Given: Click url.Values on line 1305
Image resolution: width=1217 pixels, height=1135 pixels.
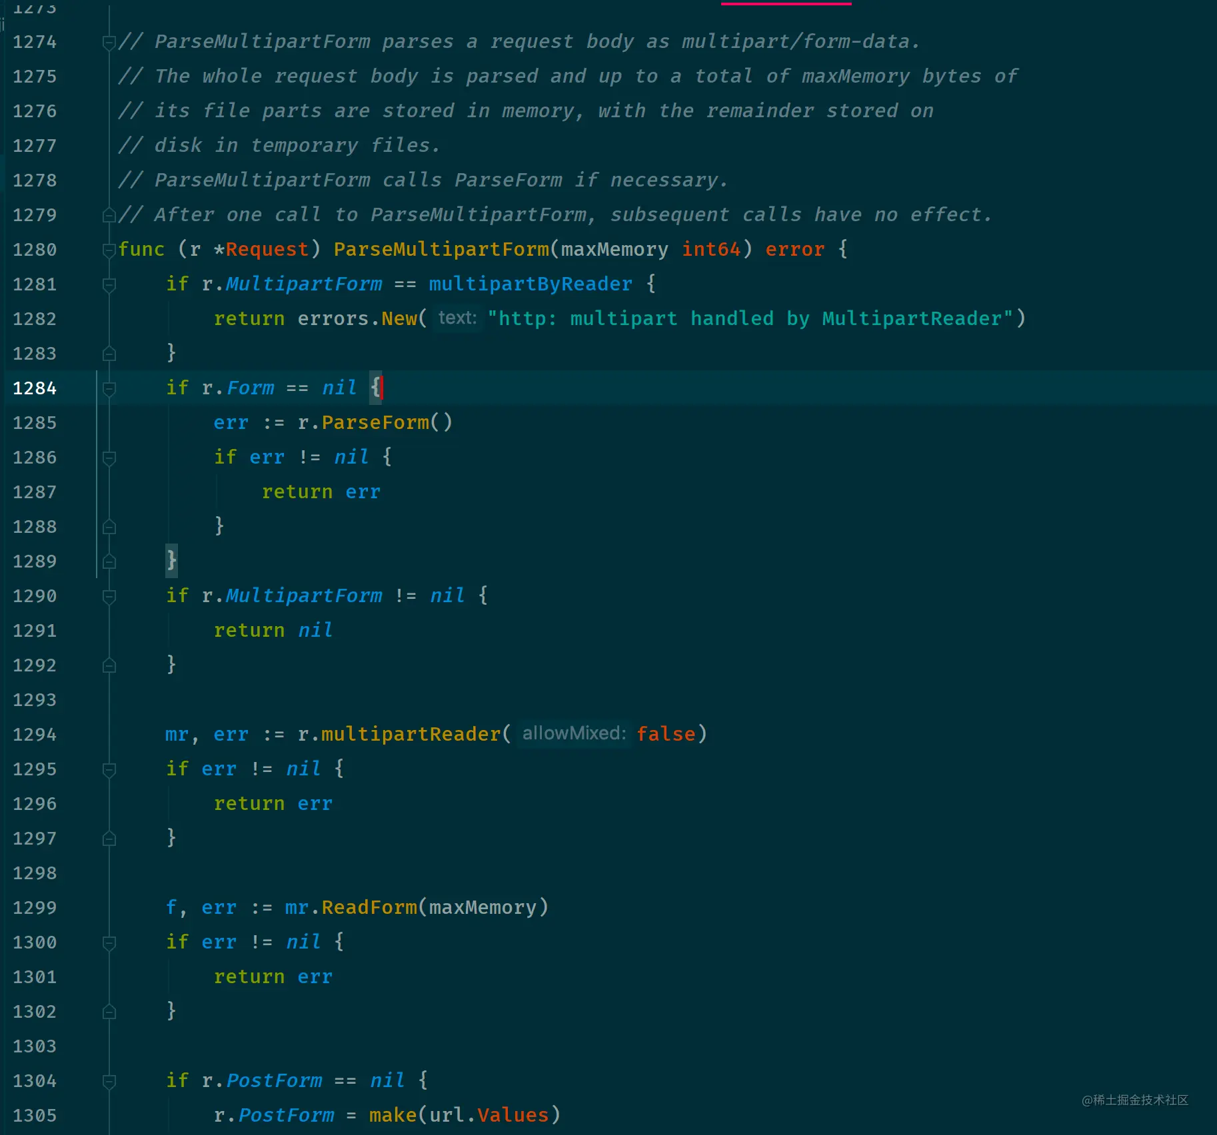Looking at the screenshot, I should click(x=489, y=1115).
